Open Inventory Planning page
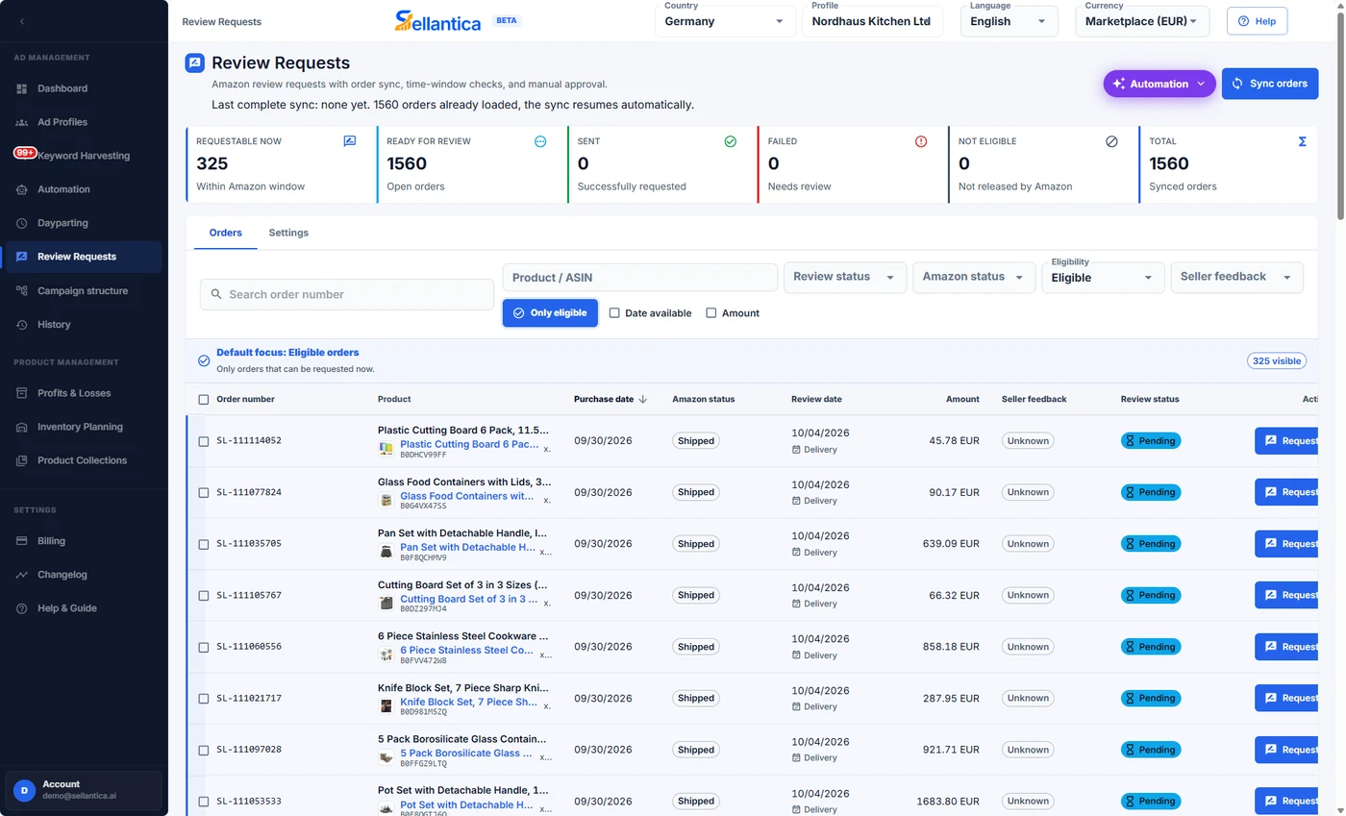This screenshot has height=816, width=1346. tap(81, 427)
